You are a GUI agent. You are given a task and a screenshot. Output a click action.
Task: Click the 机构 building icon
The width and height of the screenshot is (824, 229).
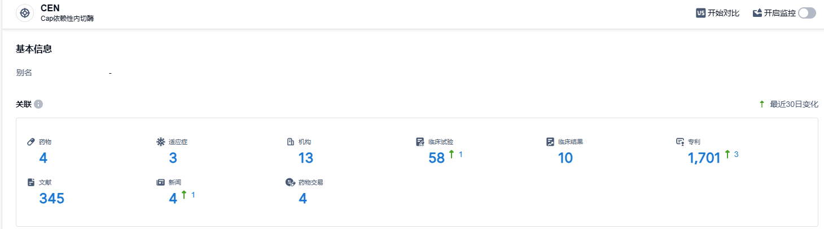291,142
